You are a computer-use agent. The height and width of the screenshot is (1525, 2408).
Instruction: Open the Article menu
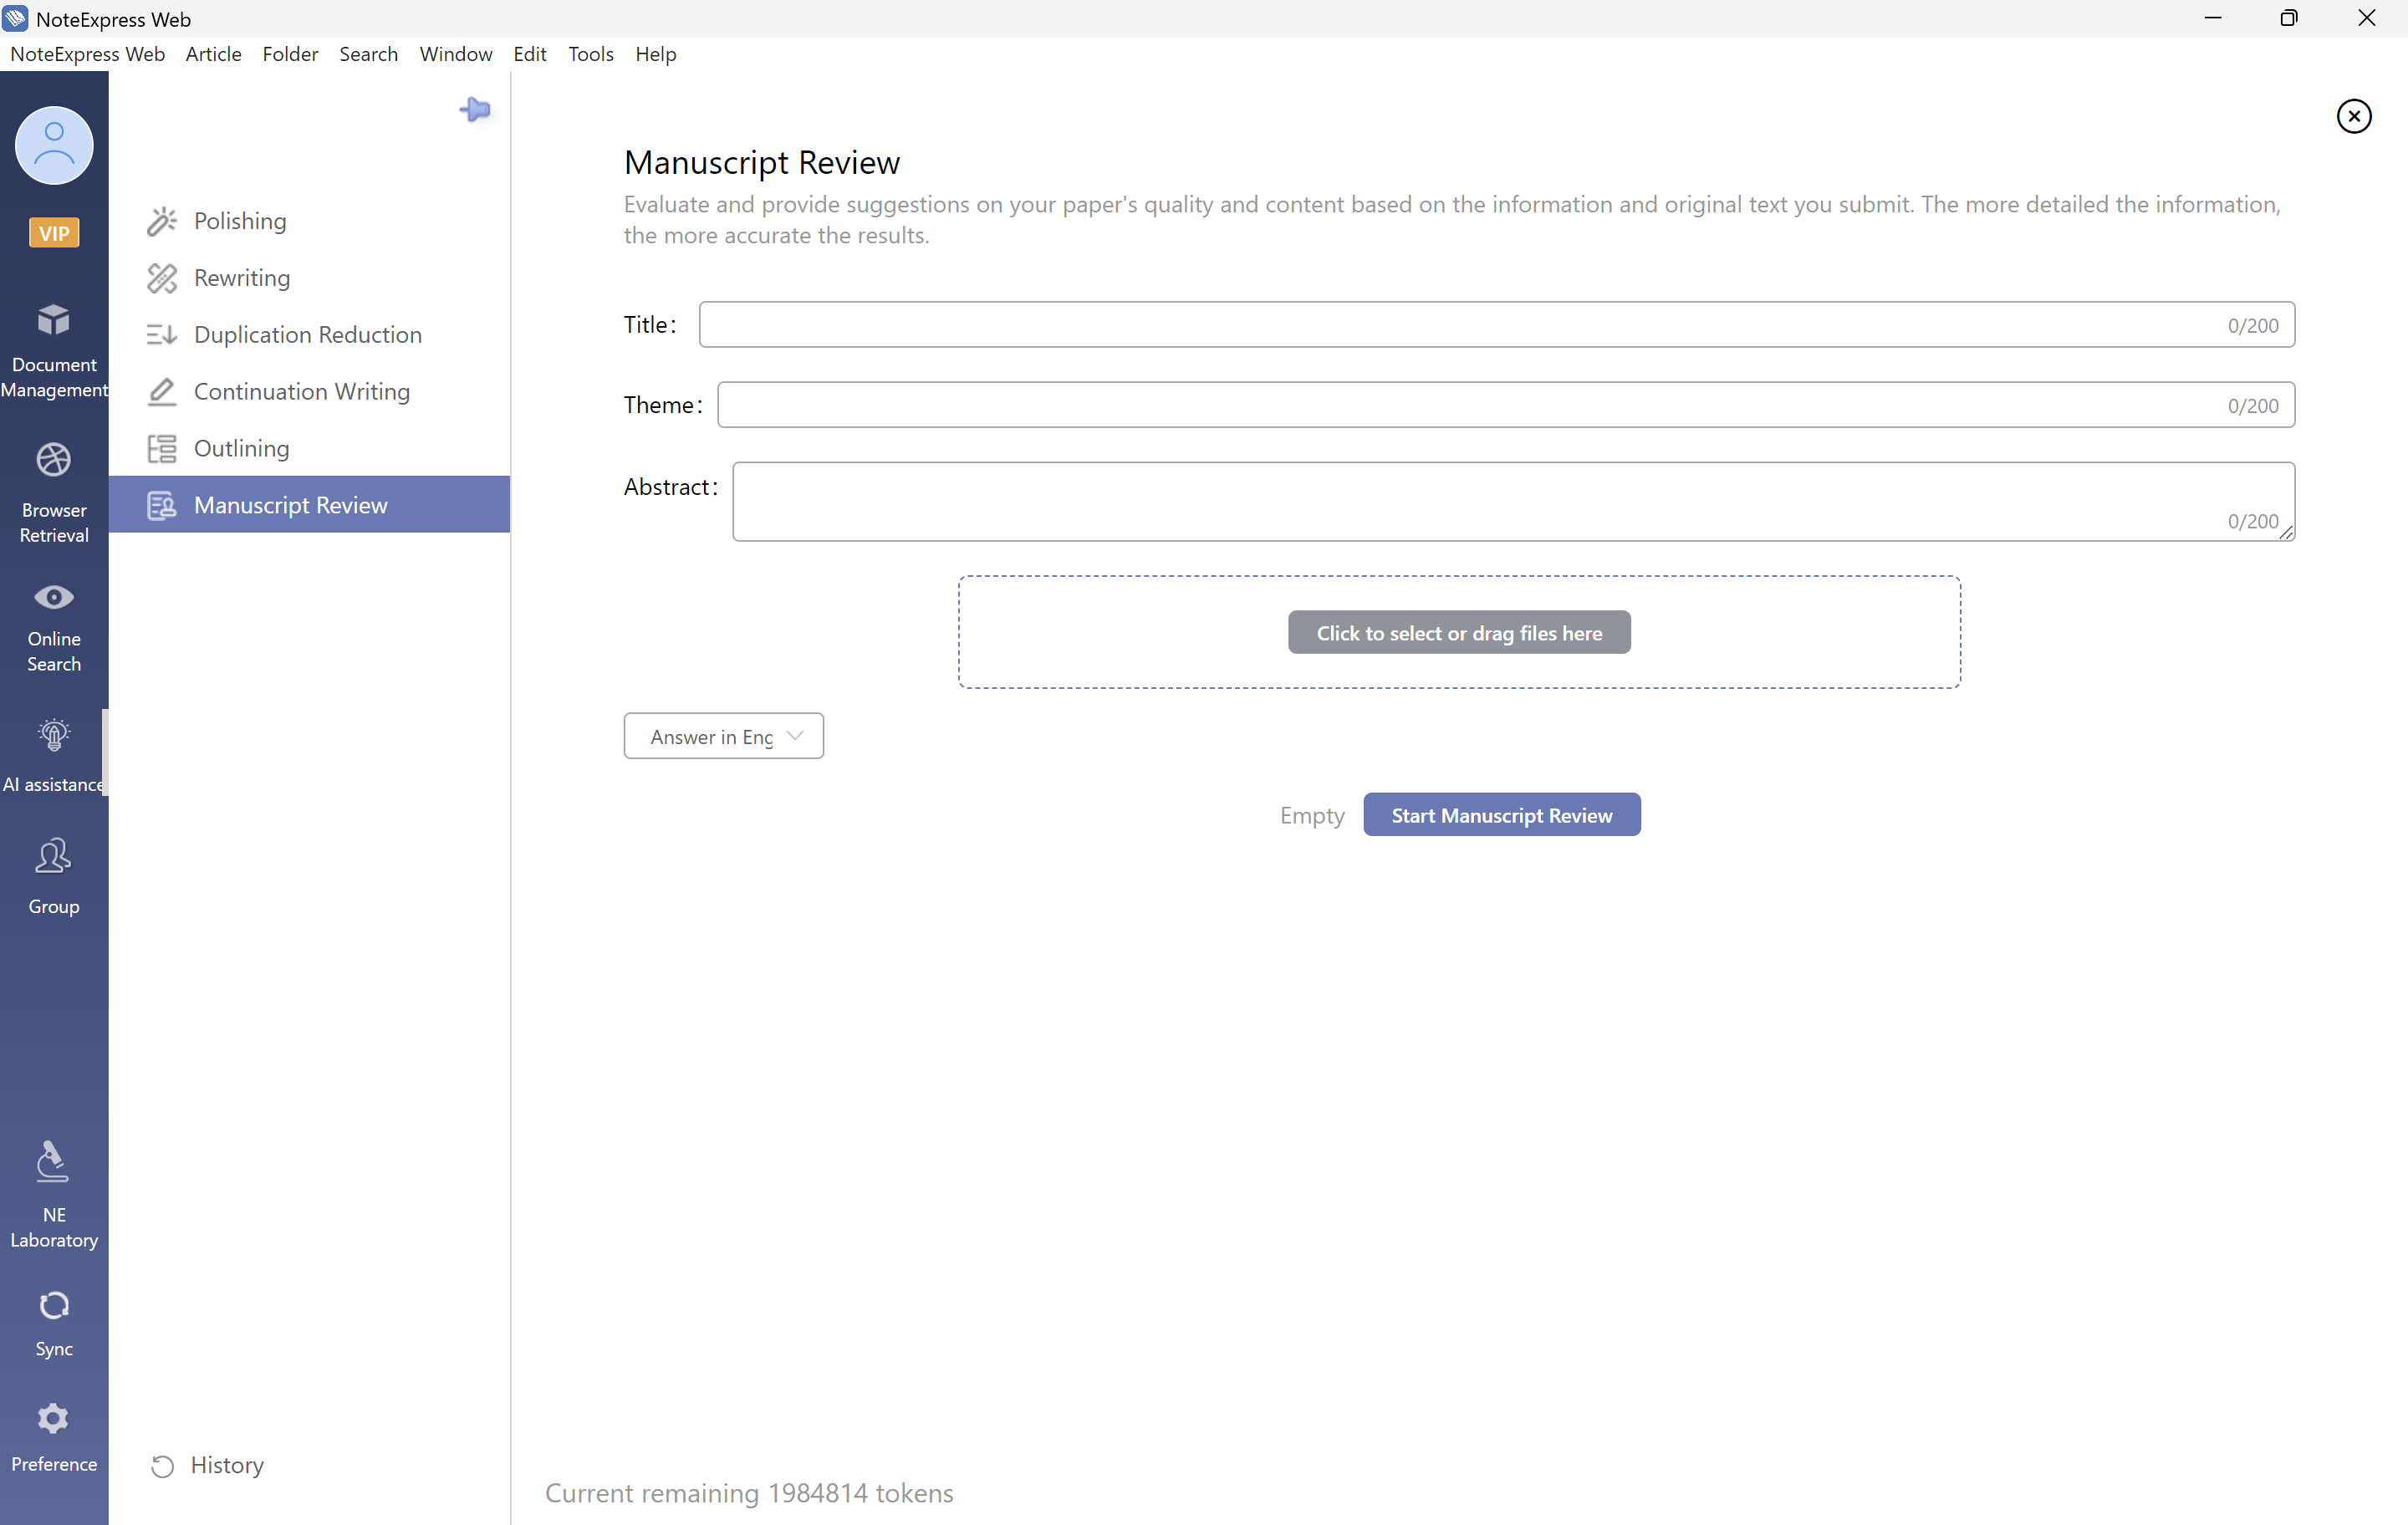213,54
